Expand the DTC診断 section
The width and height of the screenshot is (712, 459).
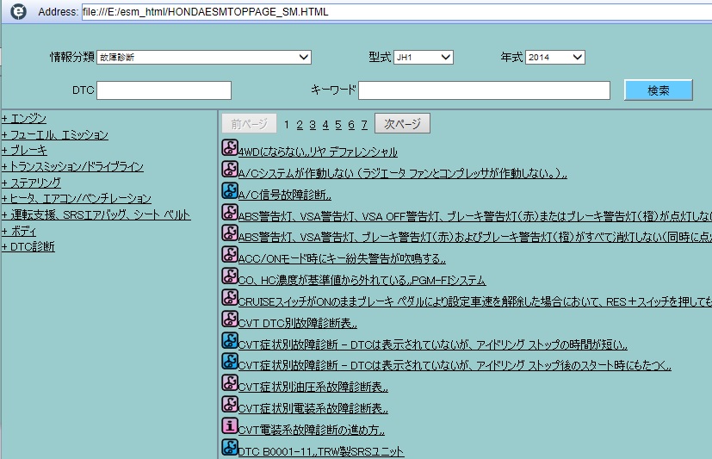point(28,246)
